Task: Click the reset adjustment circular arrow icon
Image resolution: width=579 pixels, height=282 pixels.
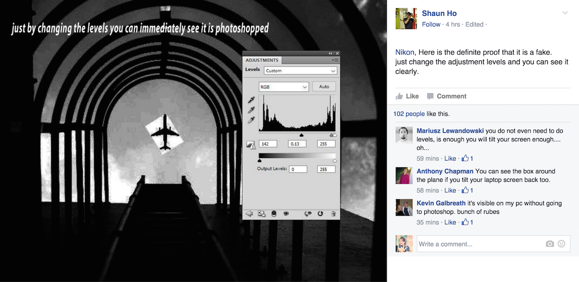Action: (x=320, y=214)
